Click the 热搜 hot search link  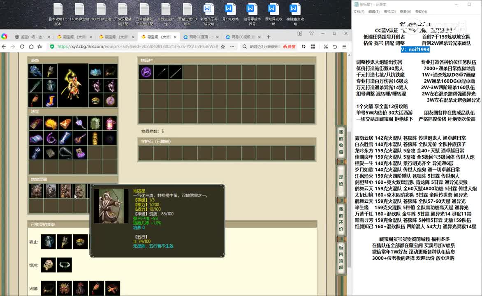click(289, 46)
